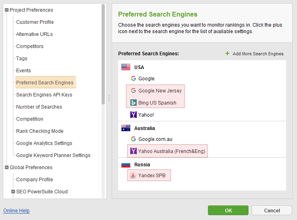The height and width of the screenshot is (220, 297).
Task: Select the Yahoo! search engine entry
Action: coord(146,115)
